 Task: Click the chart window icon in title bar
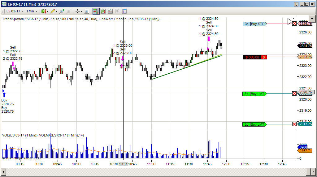coord(4,4)
